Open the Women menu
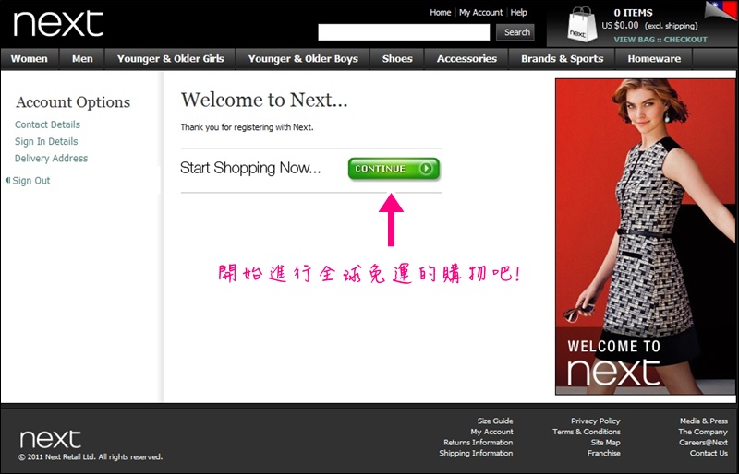 tap(30, 59)
